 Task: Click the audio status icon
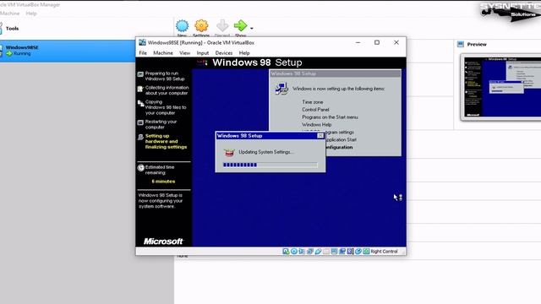(302, 252)
